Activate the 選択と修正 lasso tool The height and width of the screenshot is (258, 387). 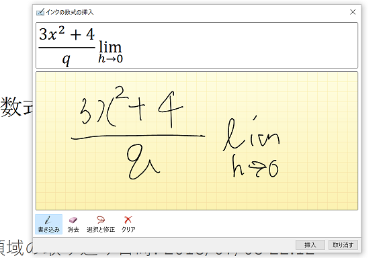101,224
